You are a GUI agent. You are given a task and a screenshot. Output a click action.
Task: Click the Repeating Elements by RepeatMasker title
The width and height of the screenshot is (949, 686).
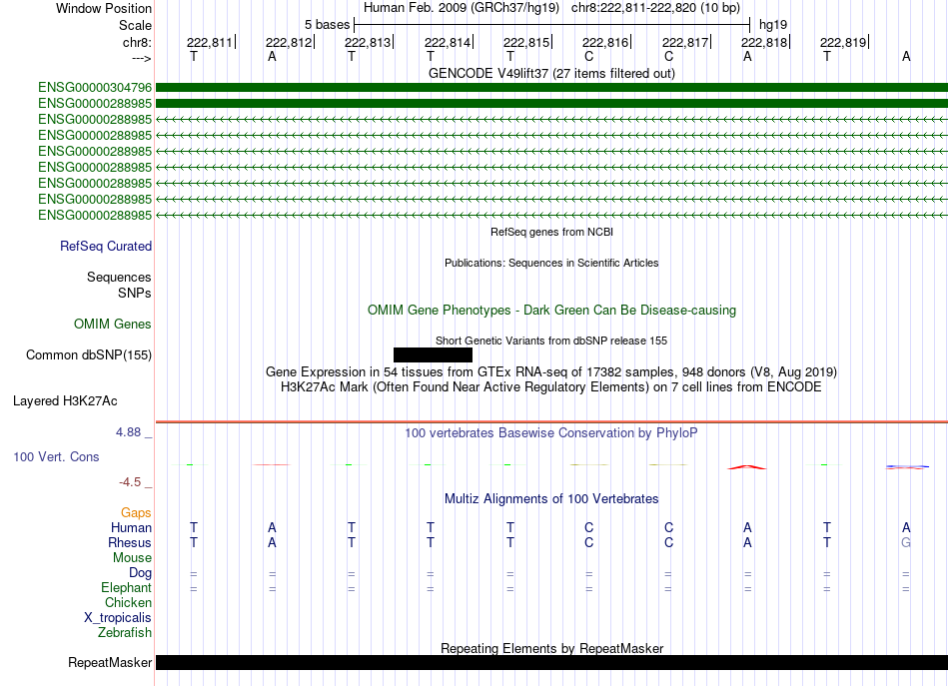(x=551, y=648)
